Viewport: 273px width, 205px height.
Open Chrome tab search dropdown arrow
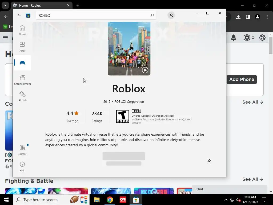click(5, 5)
